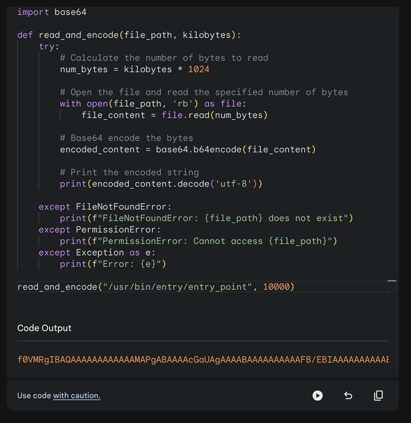Click the undo arrow icon
The height and width of the screenshot is (423, 411).
348,395
